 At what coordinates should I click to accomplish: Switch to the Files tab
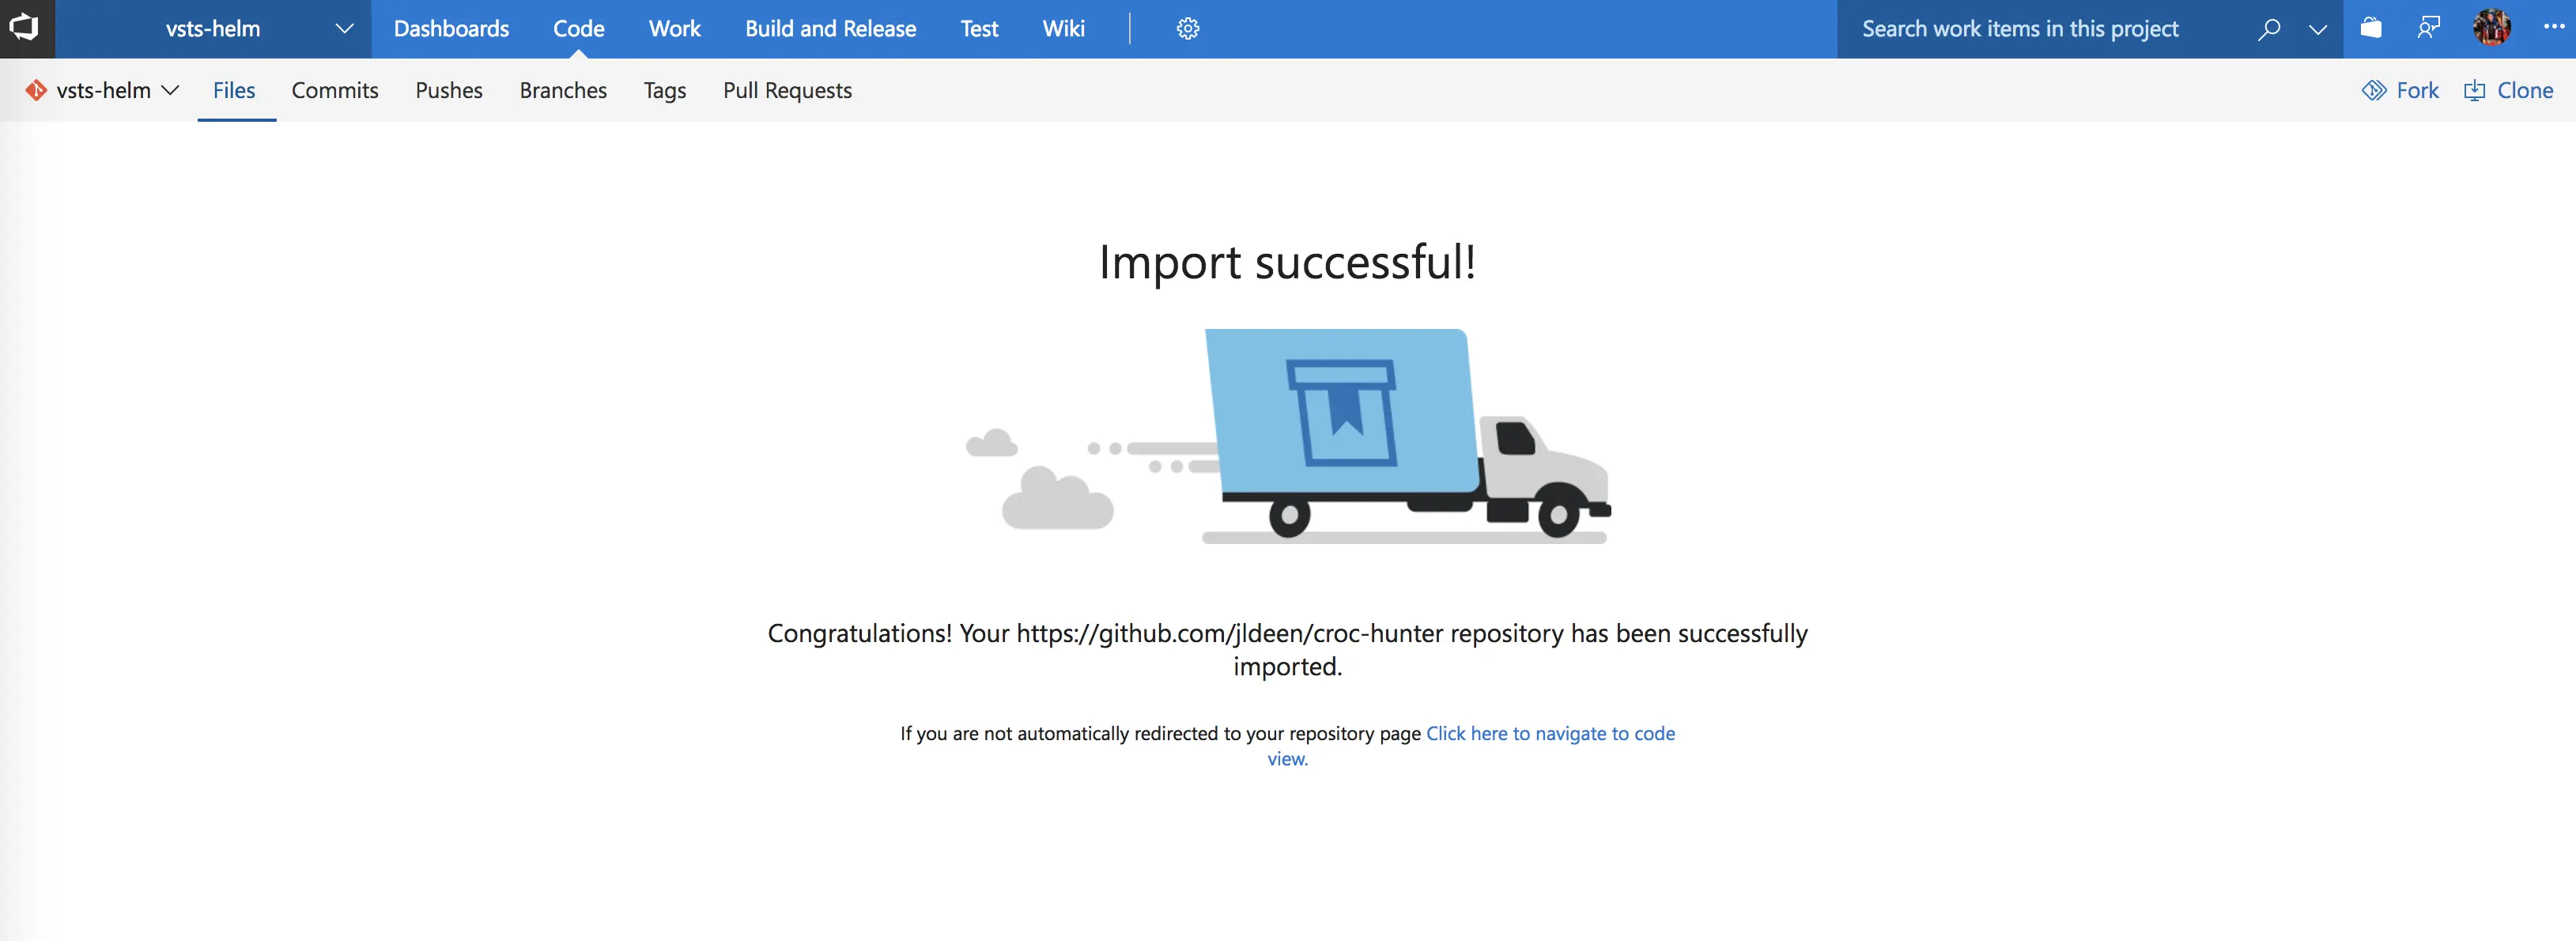(x=234, y=90)
